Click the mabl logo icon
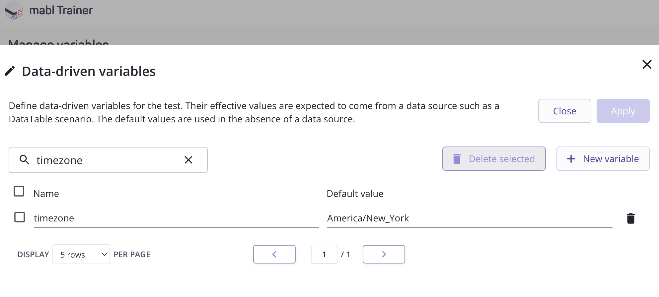This screenshot has width=659, height=297. tap(14, 11)
